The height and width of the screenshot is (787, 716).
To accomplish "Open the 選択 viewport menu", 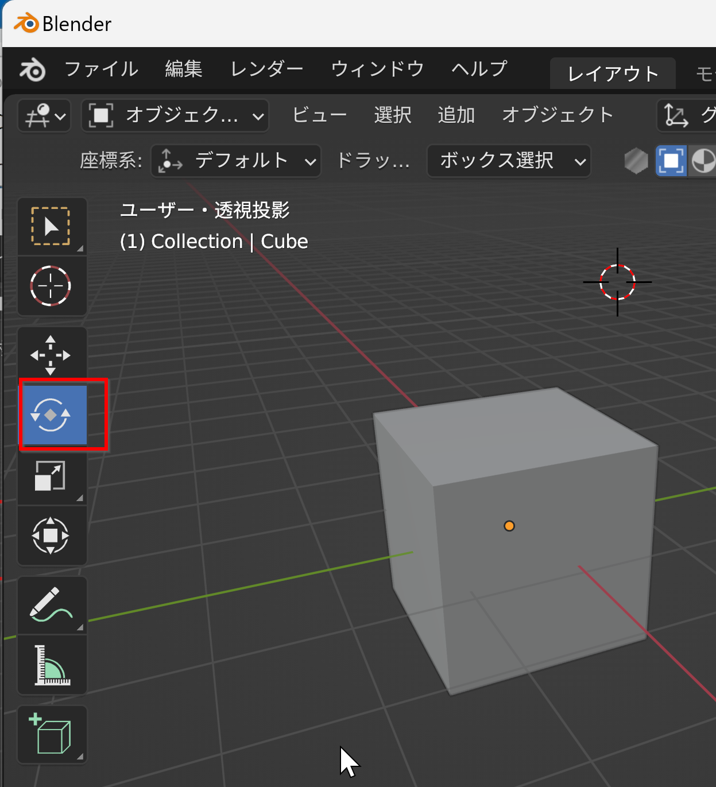I will [393, 115].
